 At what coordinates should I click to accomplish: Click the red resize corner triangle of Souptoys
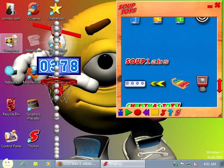click(x=220, y=115)
